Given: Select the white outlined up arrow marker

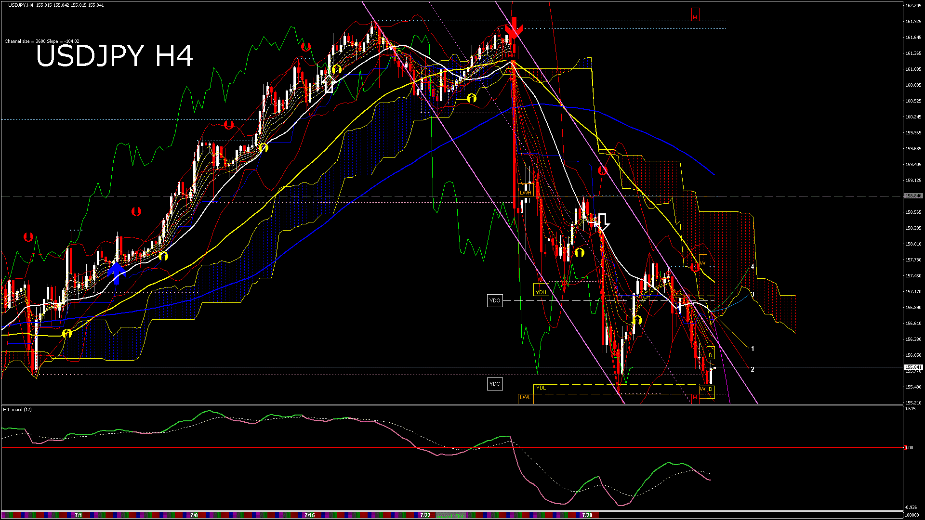Looking at the screenshot, I should [x=330, y=83].
